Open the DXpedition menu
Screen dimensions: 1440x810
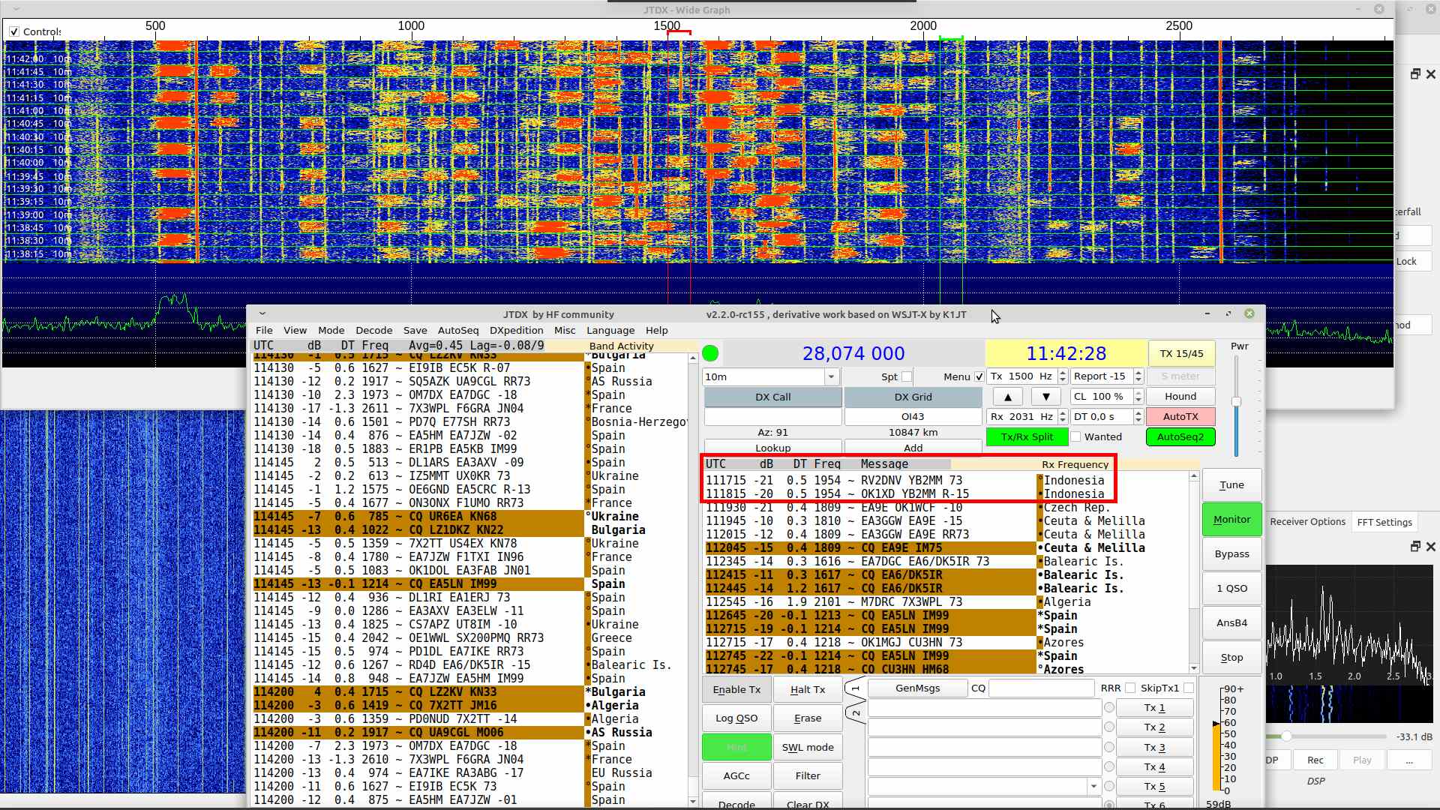point(516,330)
